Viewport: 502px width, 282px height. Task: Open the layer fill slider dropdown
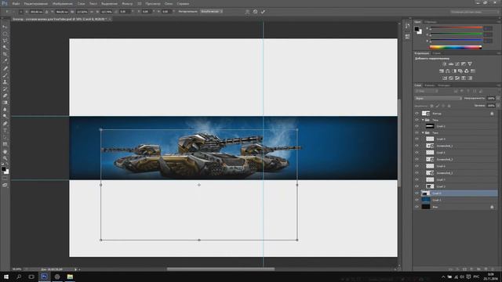[498, 106]
